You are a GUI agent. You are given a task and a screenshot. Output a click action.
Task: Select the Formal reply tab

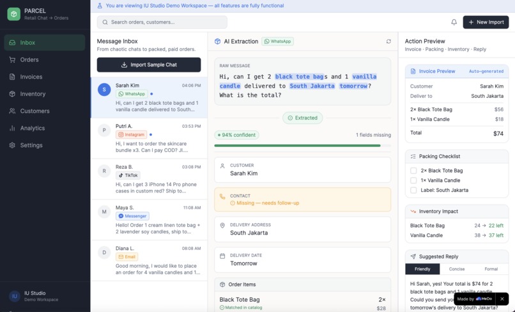pyautogui.click(x=491, y=269)
